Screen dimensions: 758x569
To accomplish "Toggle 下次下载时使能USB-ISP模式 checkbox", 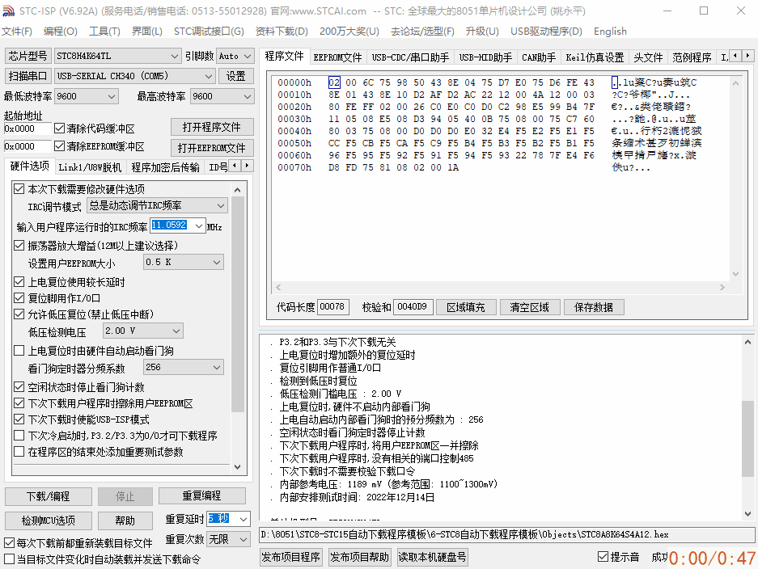I will [x=19, y=419].
